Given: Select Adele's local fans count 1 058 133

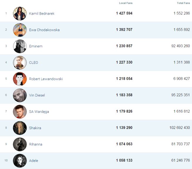Looking at the screenshot, I should (124, 161).
